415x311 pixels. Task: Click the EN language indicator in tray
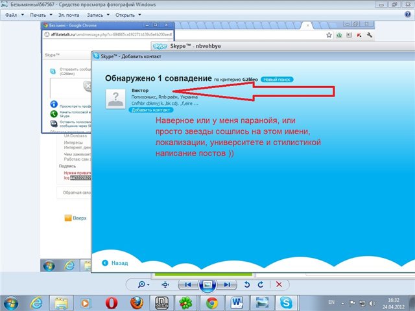click(331, 302)
